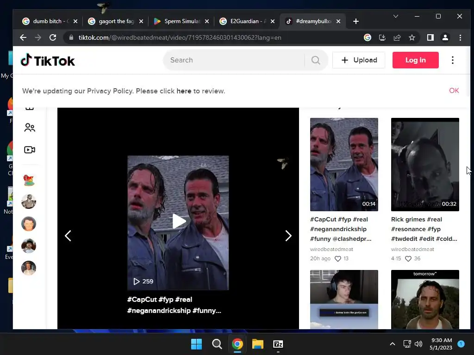The image size is (474, 355).
Task: Go to previous video arrow
Action: point(68,236)
